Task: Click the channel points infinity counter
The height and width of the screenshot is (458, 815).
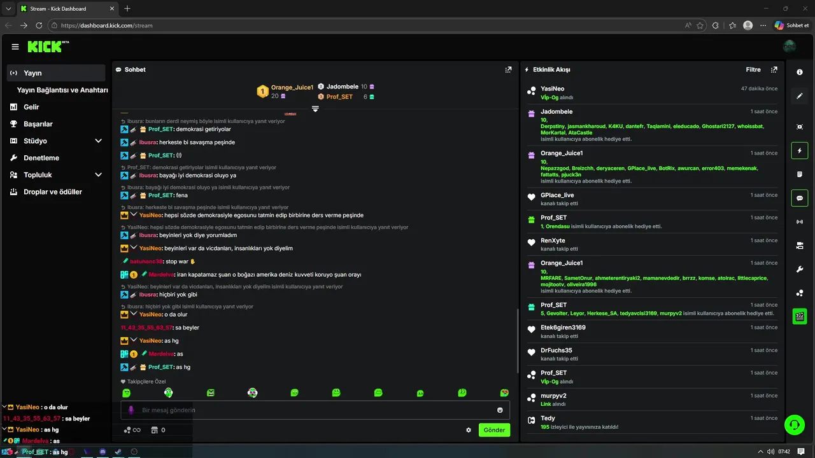Action: click(132, 430)
